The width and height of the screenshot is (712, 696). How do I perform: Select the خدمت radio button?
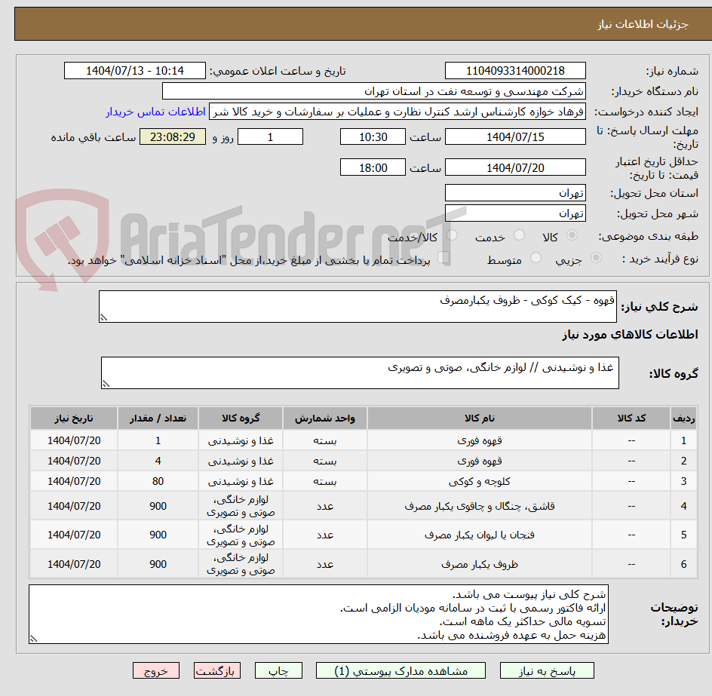click(x=518, y=235)
